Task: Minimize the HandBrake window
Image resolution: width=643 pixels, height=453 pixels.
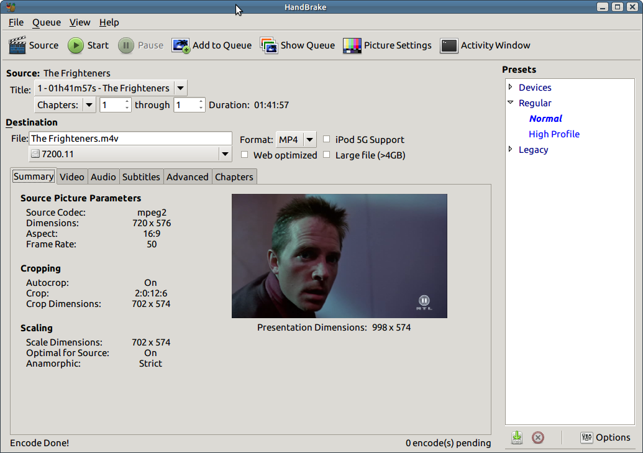Action: tap(602, 7)
